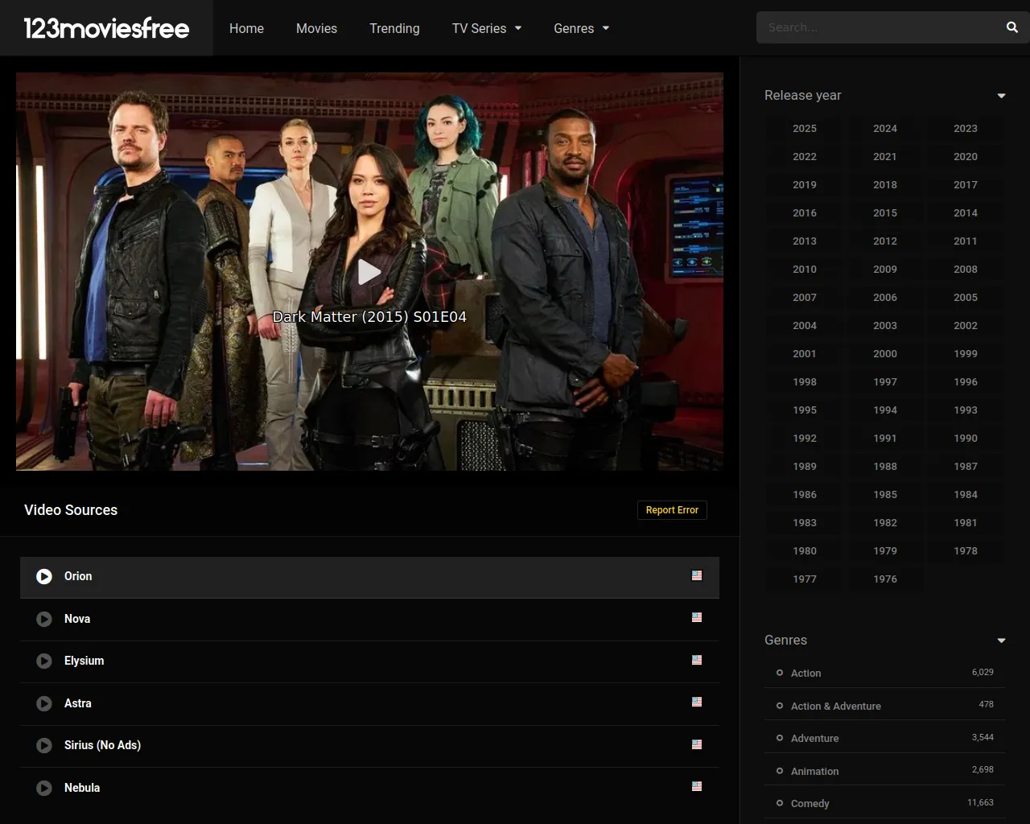
Task: Choose the Elysium video source
Action: tap(369, 661)
